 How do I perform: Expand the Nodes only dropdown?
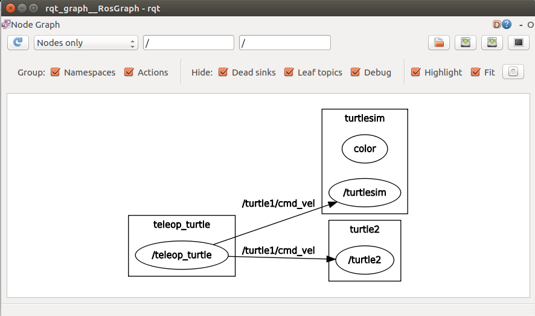pos(86,43)
